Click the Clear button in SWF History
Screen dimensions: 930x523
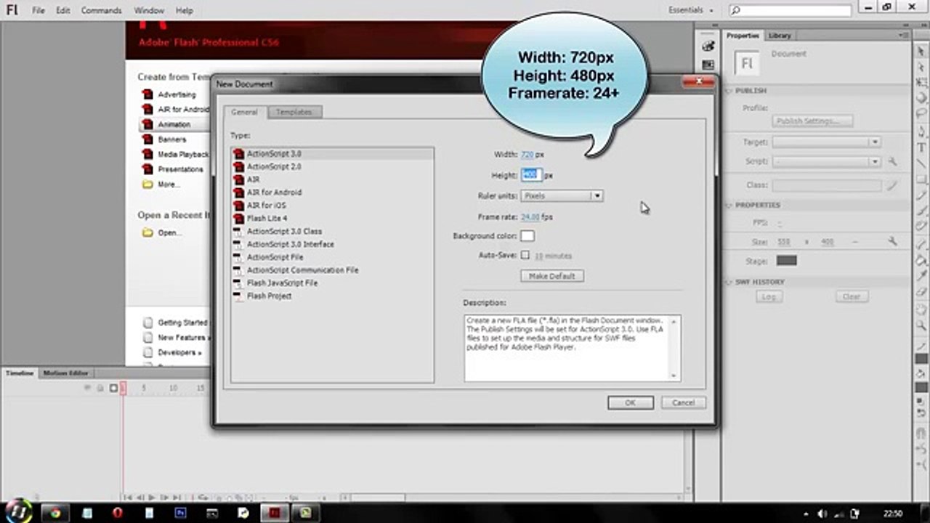pos(852,296)
